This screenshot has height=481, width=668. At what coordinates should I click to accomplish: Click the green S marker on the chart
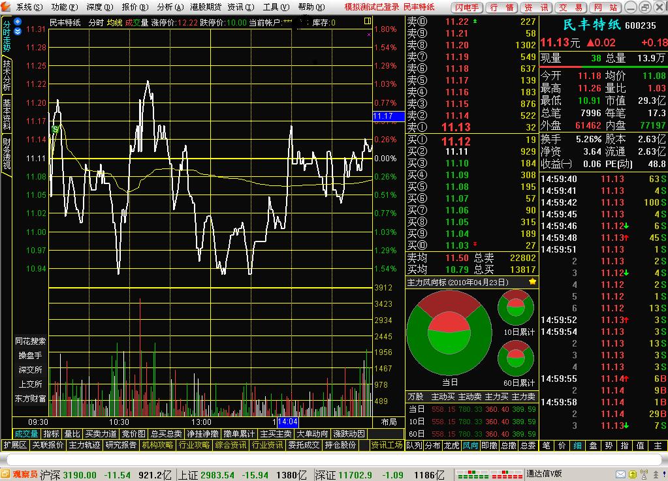click(x=55, y=129)
